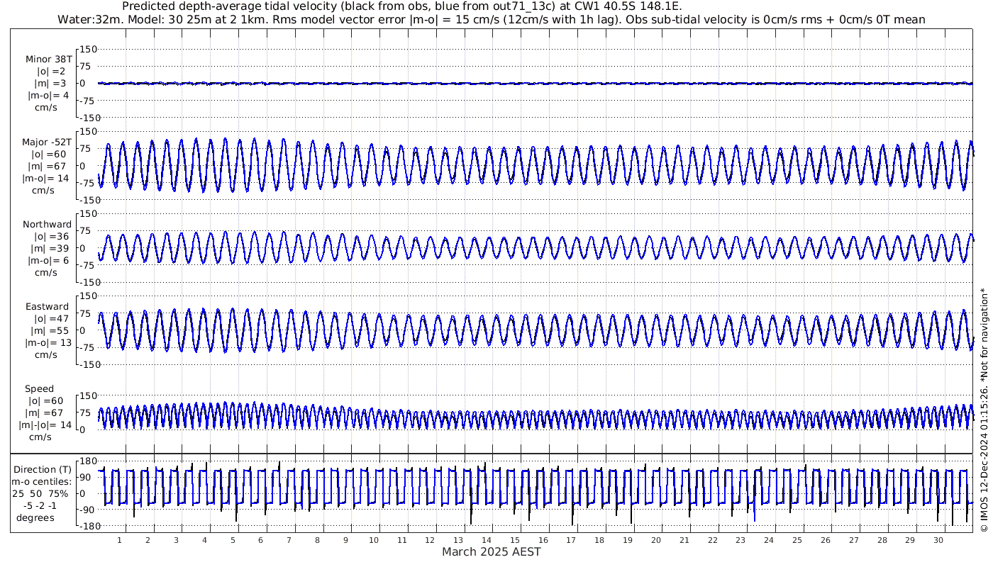The height and width of the screenshot is (567, 993).
Task: Click day '8' on the date axis
Action: click(x=317, y=540)
